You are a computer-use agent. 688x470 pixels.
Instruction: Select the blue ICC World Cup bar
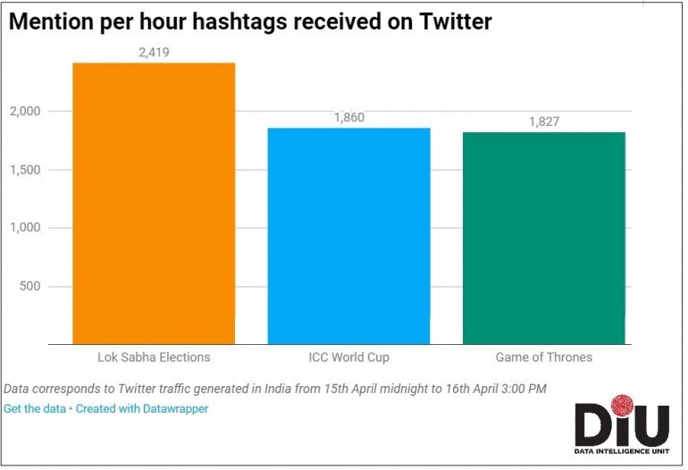tap(349, 236)
